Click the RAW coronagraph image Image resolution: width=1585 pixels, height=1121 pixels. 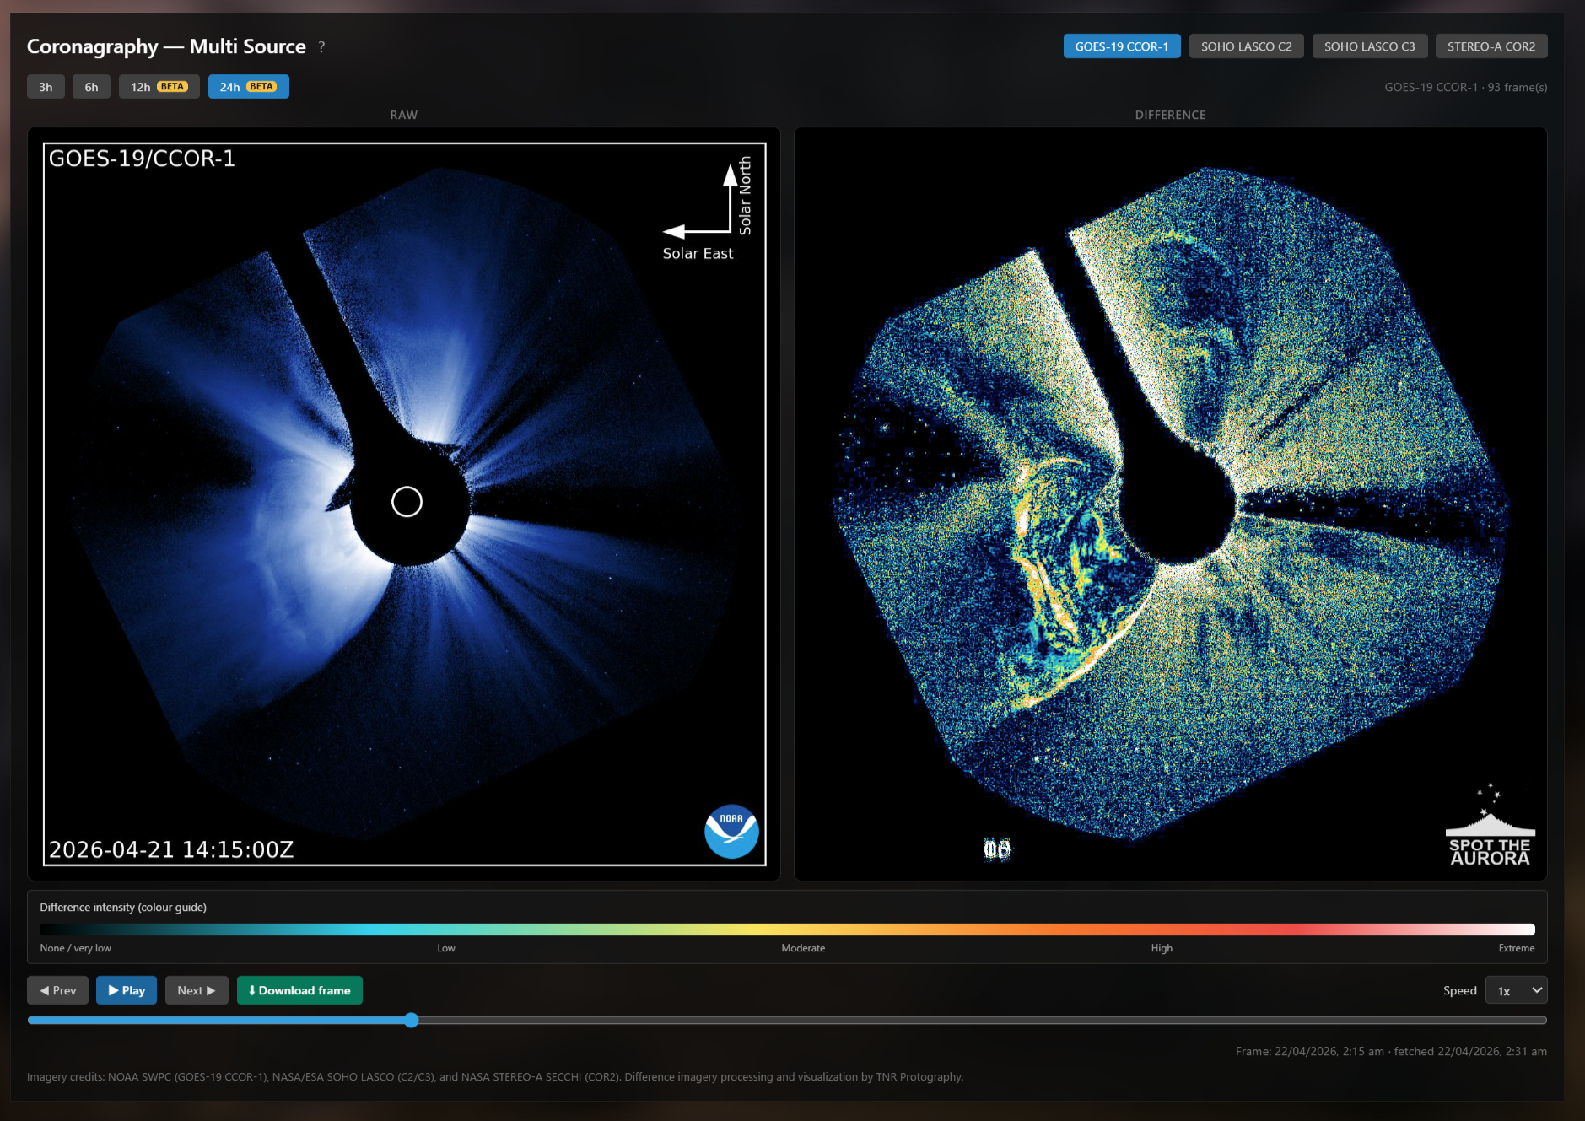404,504
